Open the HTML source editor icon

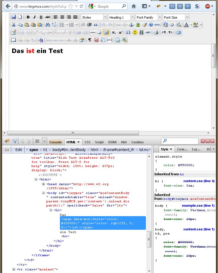[157, 25]
